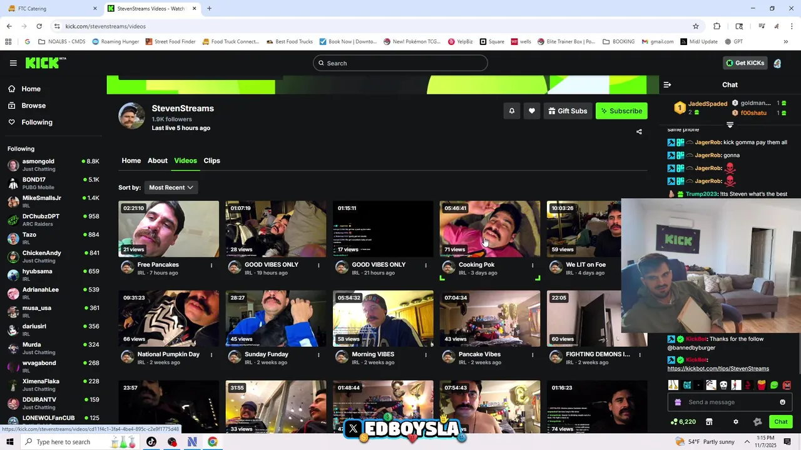Open chat settings gear

click(x=736, y=422)
